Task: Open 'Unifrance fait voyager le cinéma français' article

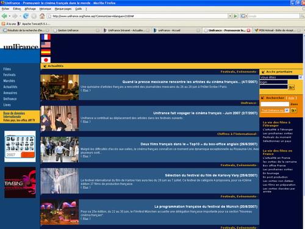Action: pyautogui.click(x=206, y=113)
